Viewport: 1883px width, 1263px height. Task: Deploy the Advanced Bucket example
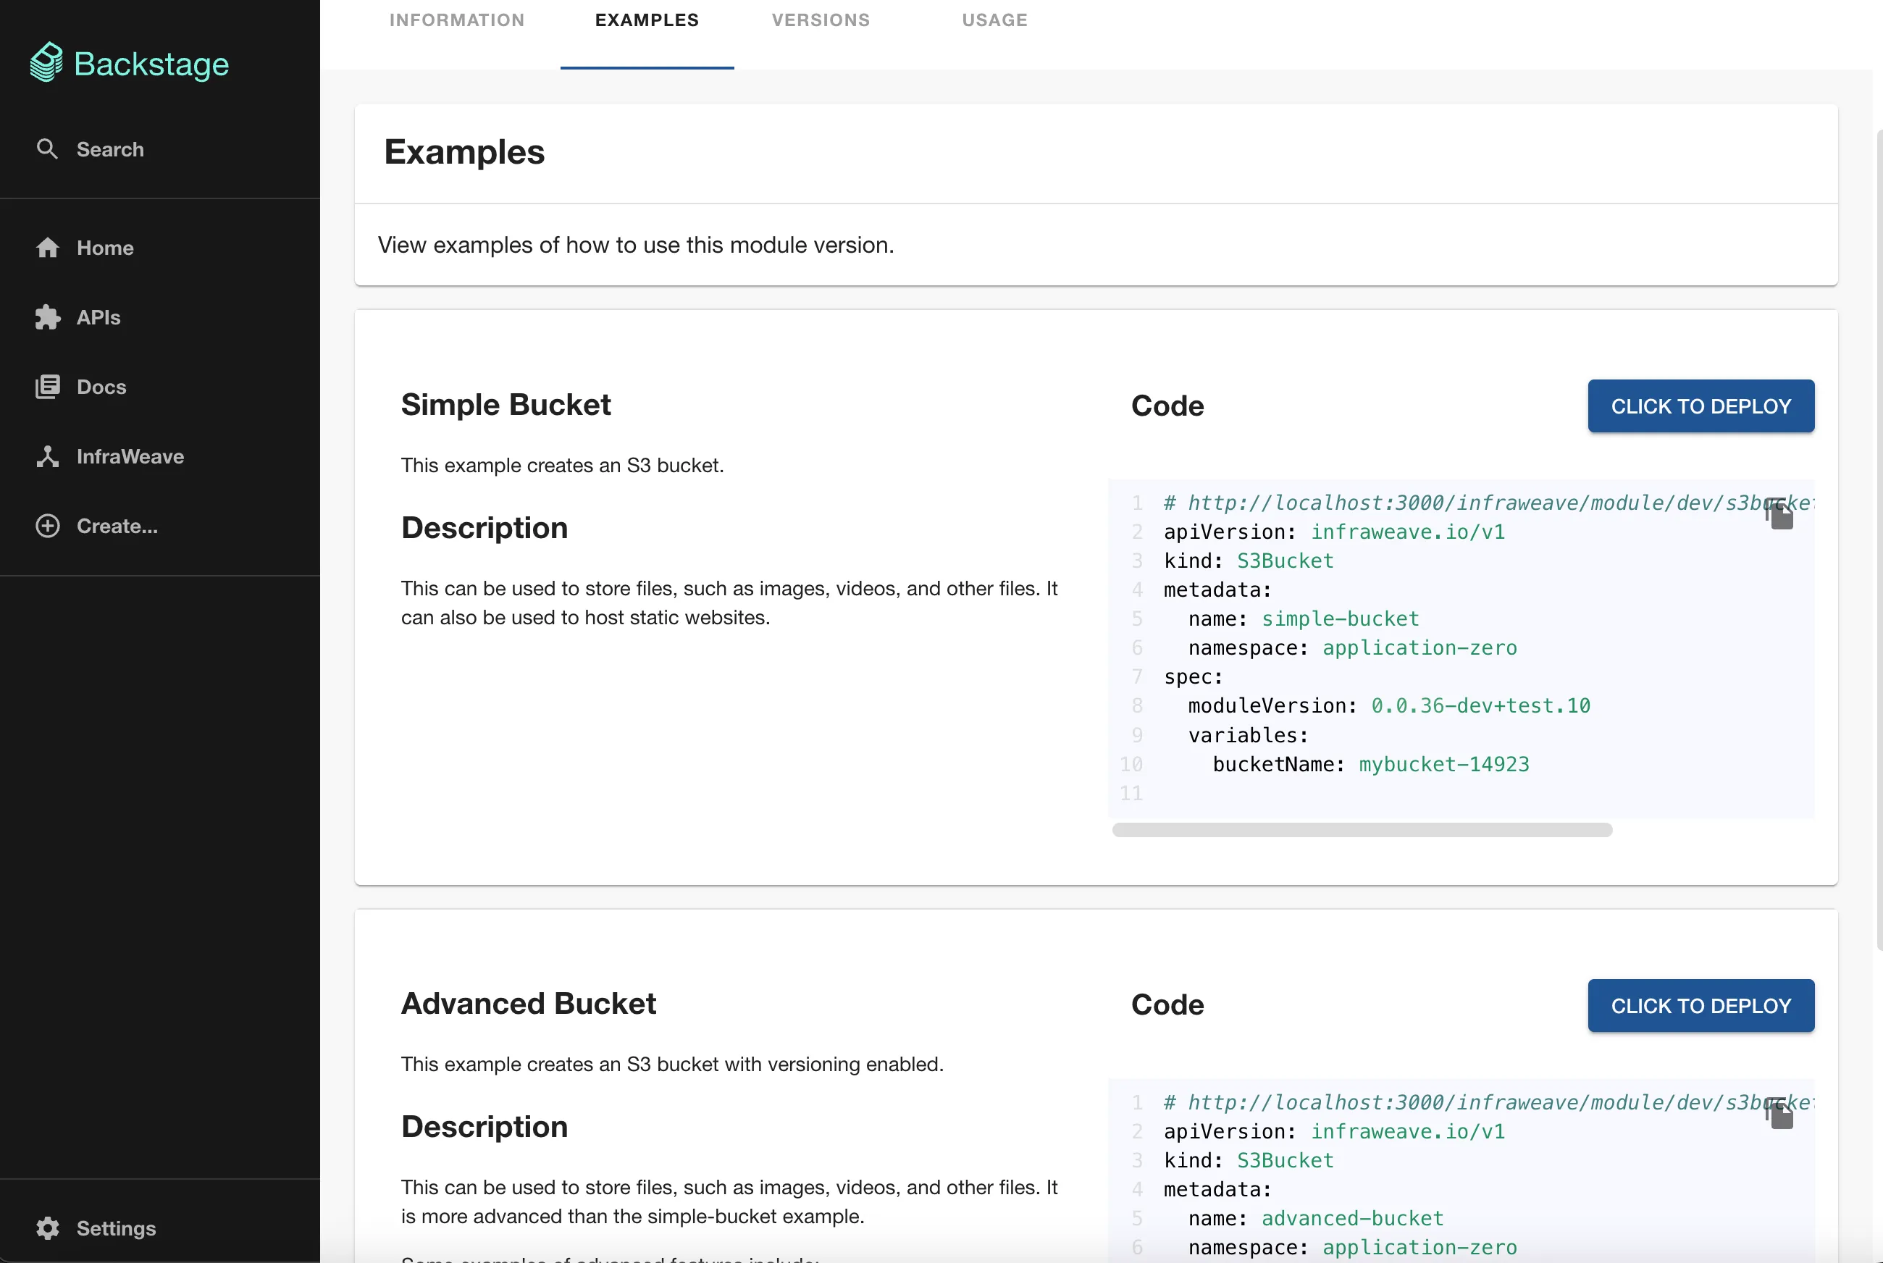coord(1700,1005)
